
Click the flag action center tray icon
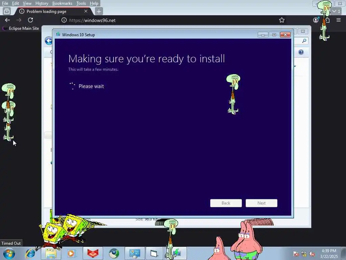tap(296, 254)
